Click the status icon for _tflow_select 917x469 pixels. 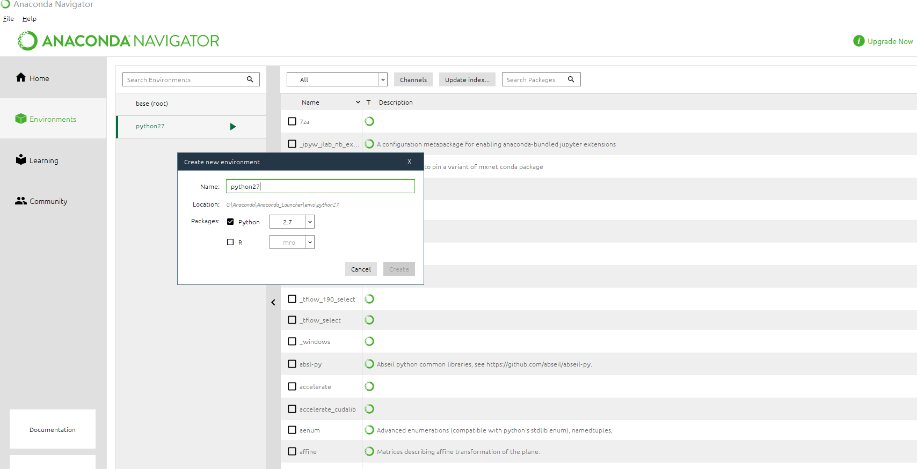tap(369, 320)
